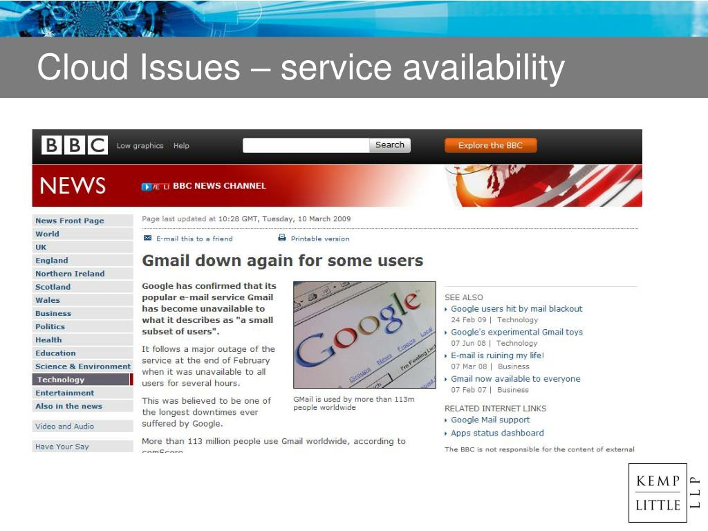
Task: Click the printer icon for printable version
Action: tap(282, 238)
